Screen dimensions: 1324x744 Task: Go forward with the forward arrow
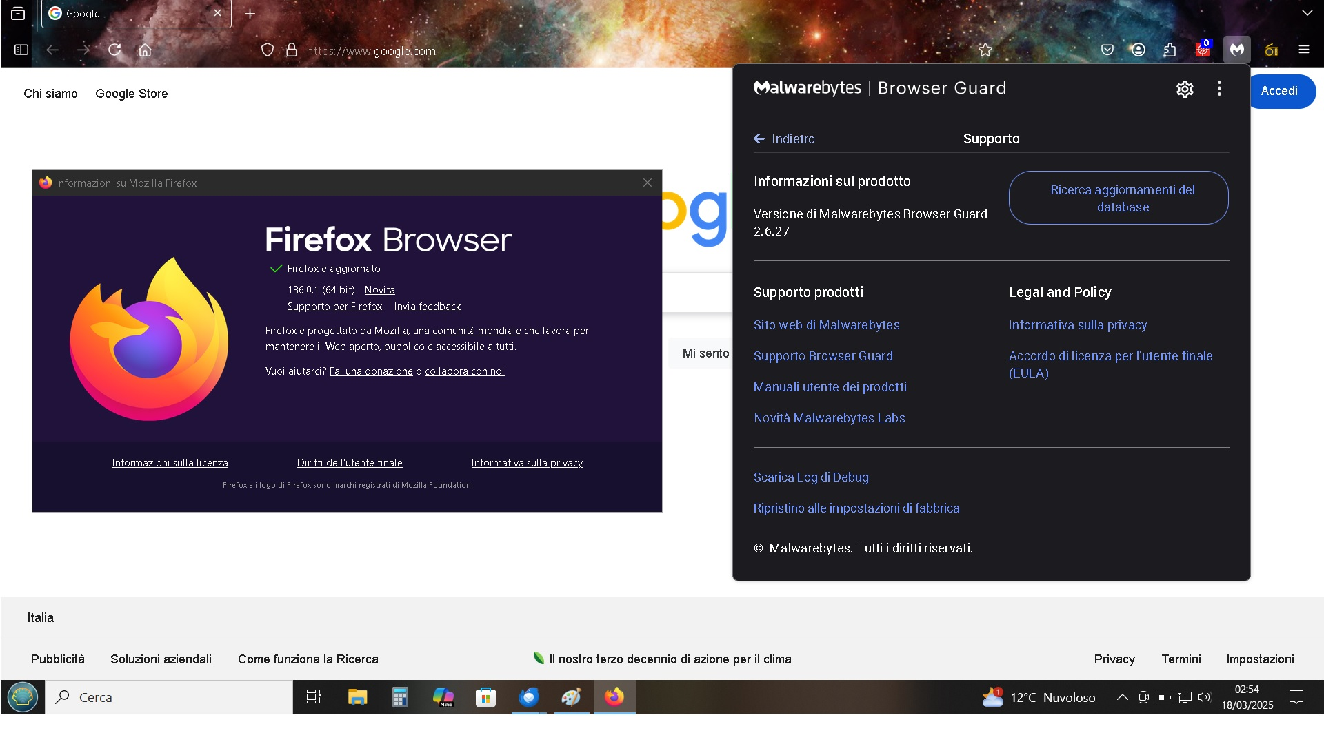[83, 50]
